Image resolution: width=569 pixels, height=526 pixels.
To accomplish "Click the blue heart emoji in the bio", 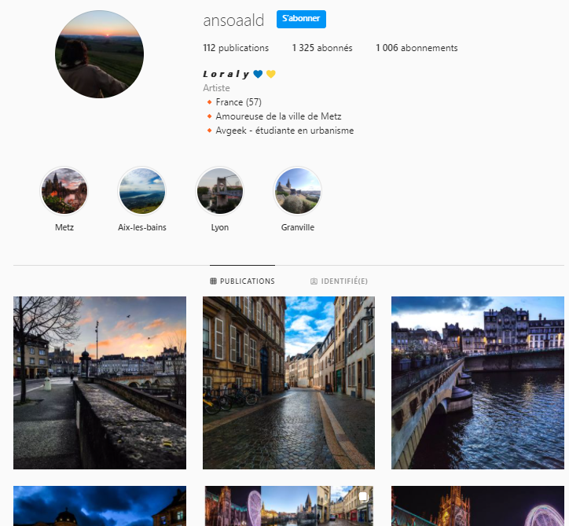I will click(x=258, y=74).
